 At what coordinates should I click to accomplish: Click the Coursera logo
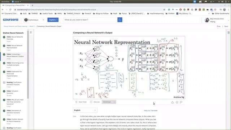pos(10,19)
